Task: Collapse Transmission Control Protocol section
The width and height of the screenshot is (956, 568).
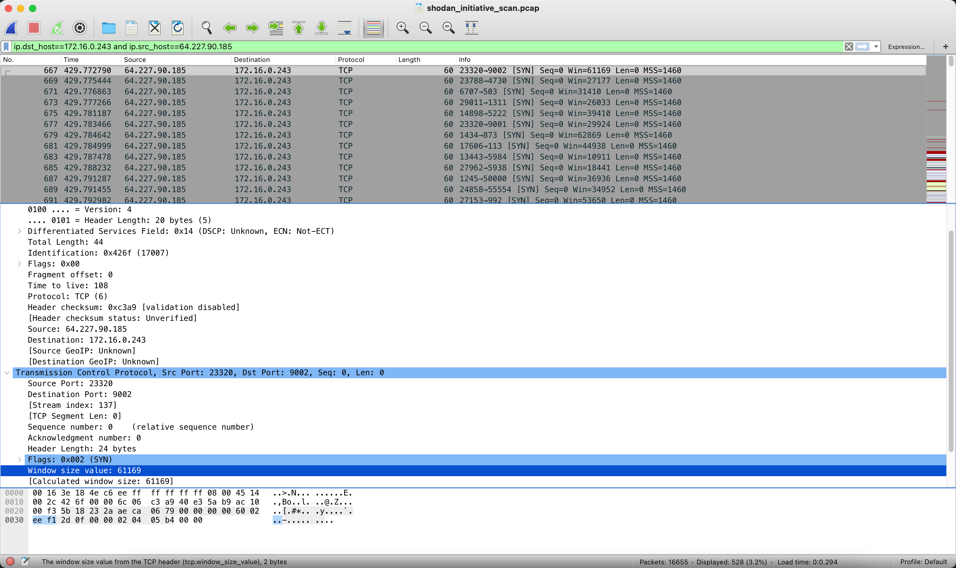Action: [7, 373]
